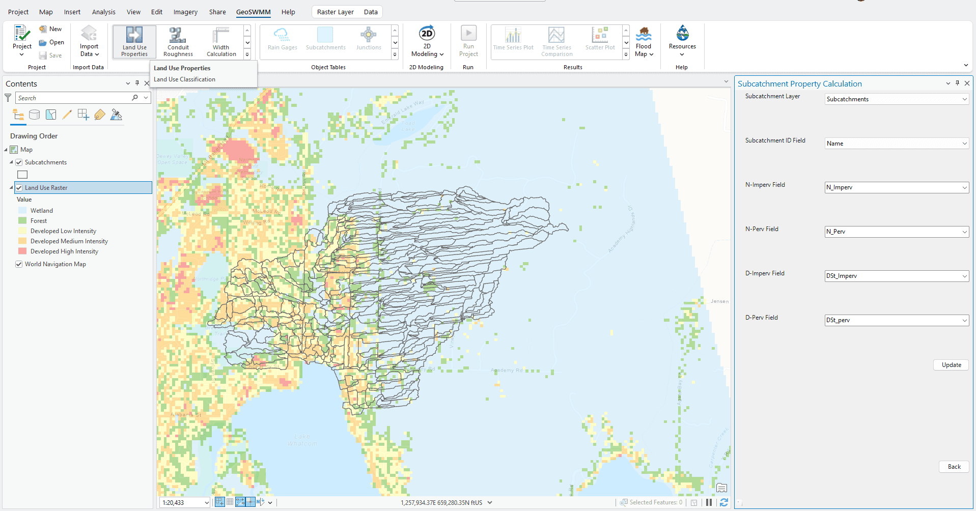Click the Open project icon
This screenshot has height=511, width=976.
pos(43,43)
